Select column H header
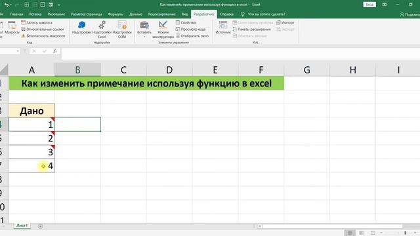This screenshot has height=236, width=420. 353,70
